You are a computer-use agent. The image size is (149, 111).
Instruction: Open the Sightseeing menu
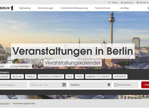click(x=25, y=8)
